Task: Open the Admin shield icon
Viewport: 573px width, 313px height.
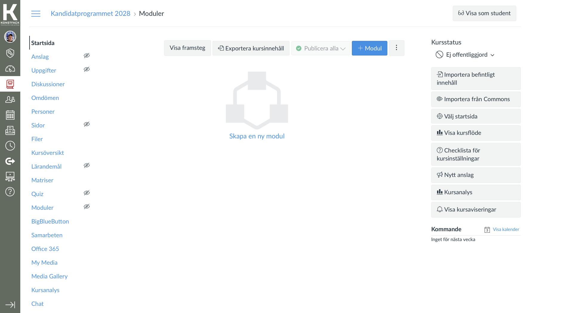Action: pyautogui.click(x=10, y=53)
